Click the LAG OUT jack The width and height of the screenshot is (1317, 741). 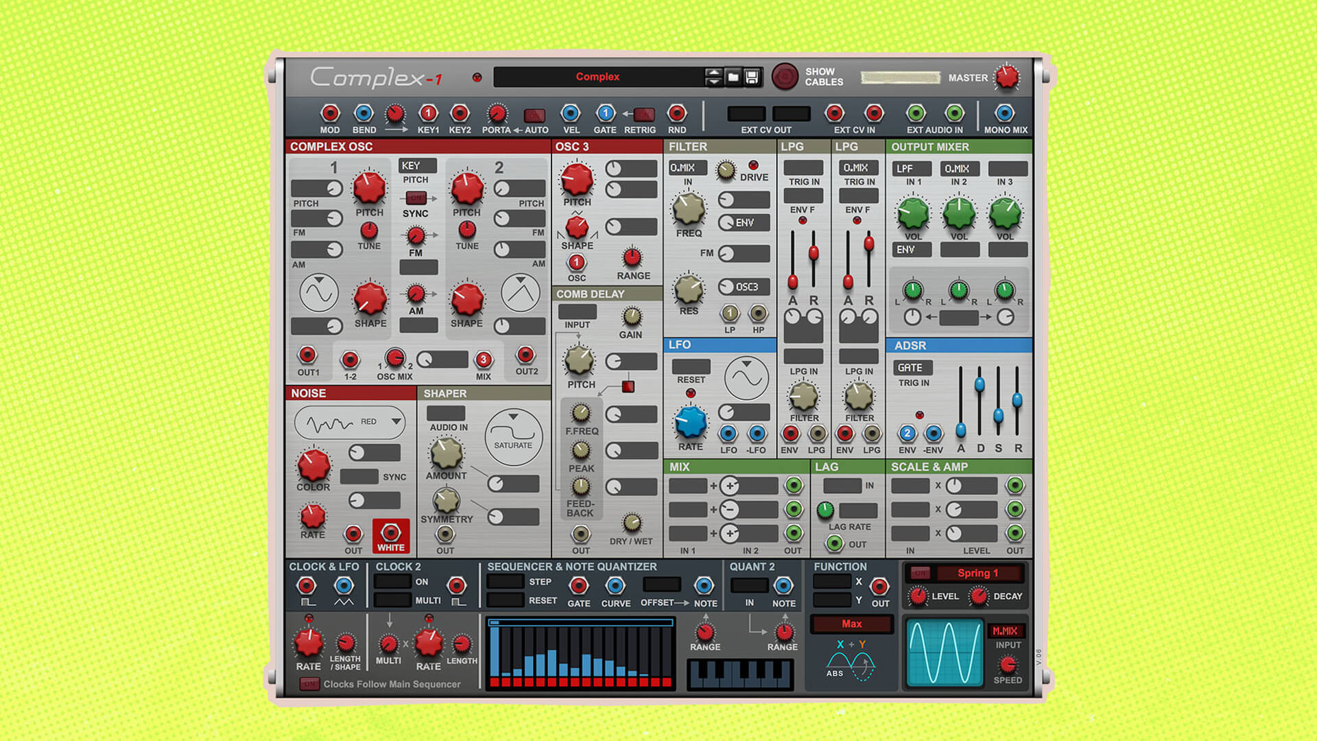[834, 544]
